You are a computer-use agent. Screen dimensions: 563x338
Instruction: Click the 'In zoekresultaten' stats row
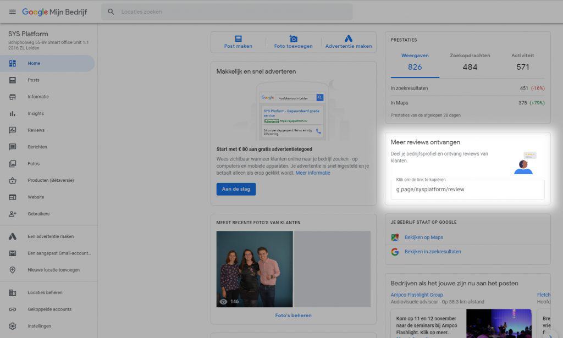click(467, 88)
